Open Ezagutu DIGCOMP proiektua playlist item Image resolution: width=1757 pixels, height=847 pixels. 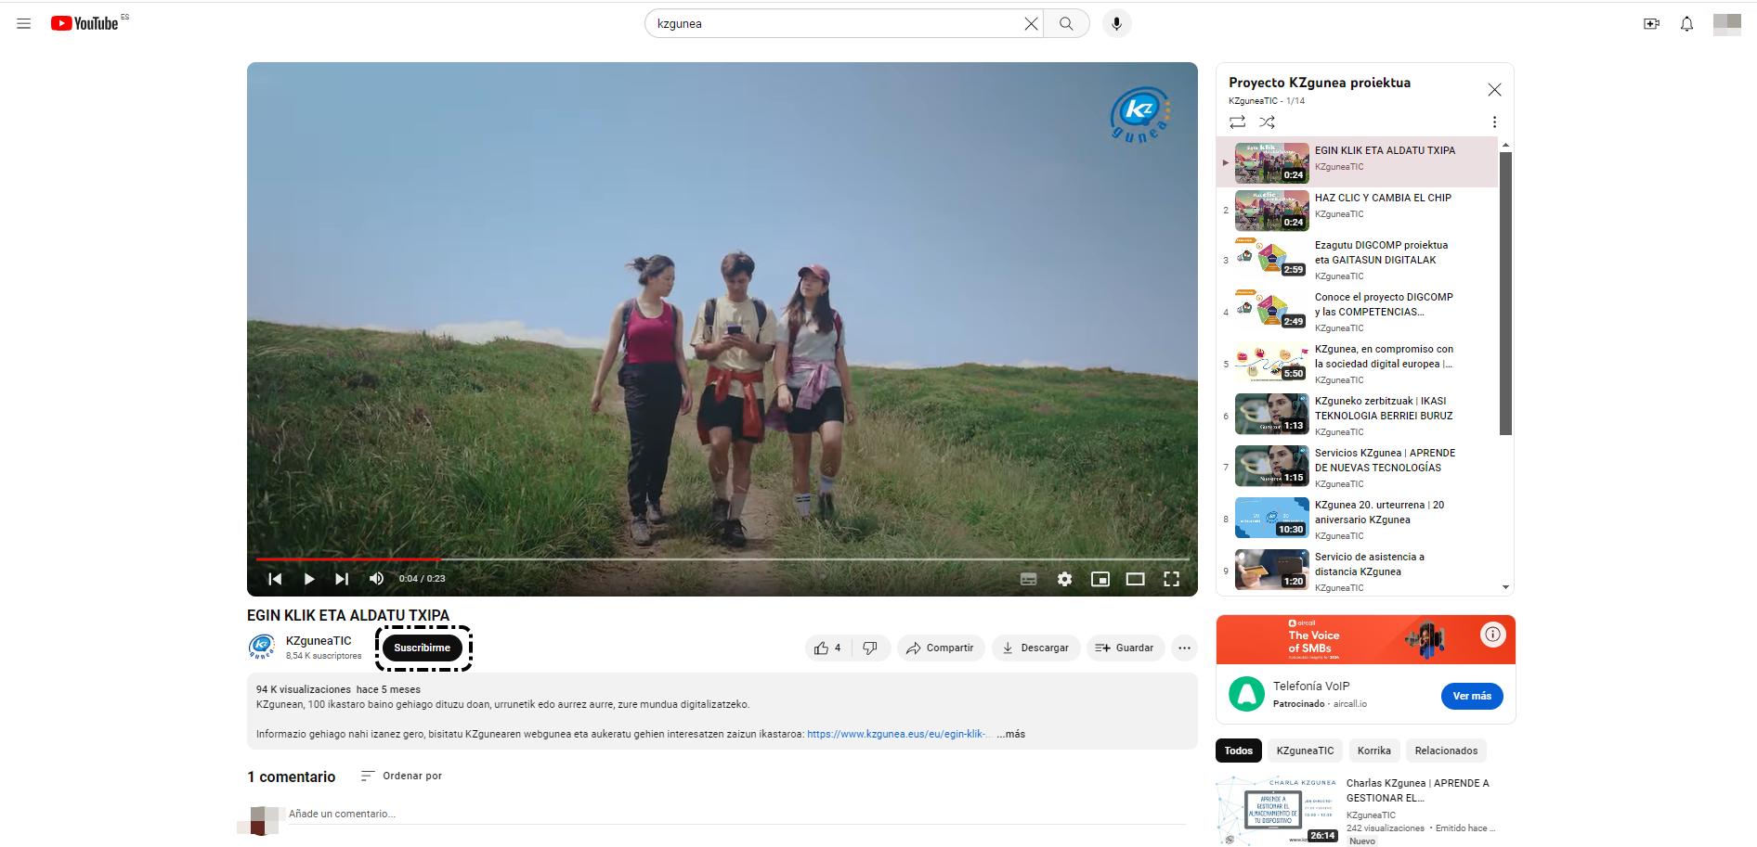click(x=1357, y=260)
